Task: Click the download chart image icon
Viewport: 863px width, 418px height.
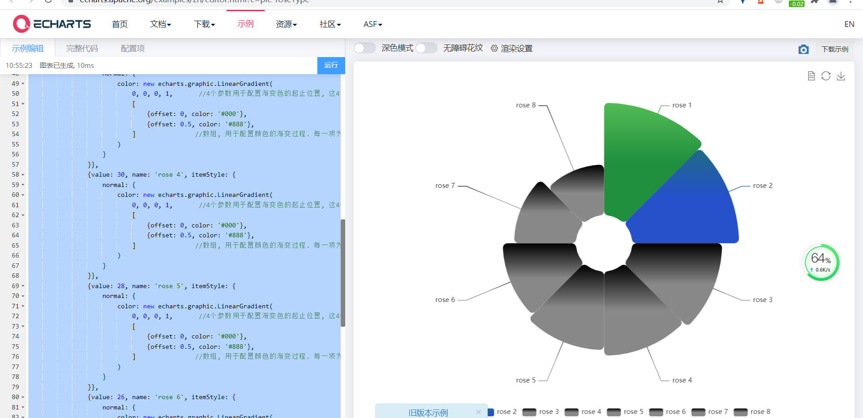Action: (842, 76)
